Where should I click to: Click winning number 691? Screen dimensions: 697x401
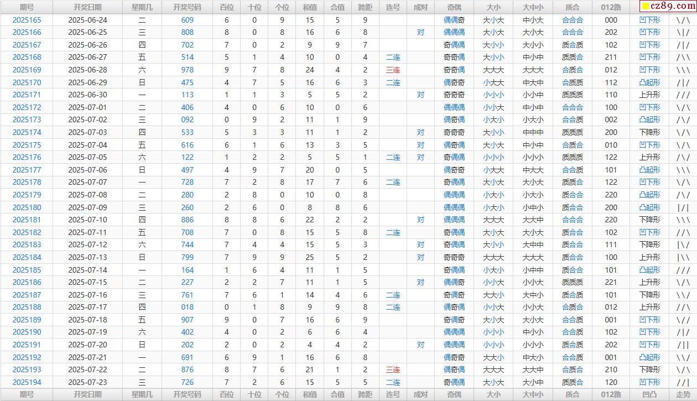(x=188, y=357)
